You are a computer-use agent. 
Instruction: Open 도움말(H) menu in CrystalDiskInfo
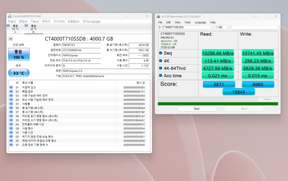74,21
